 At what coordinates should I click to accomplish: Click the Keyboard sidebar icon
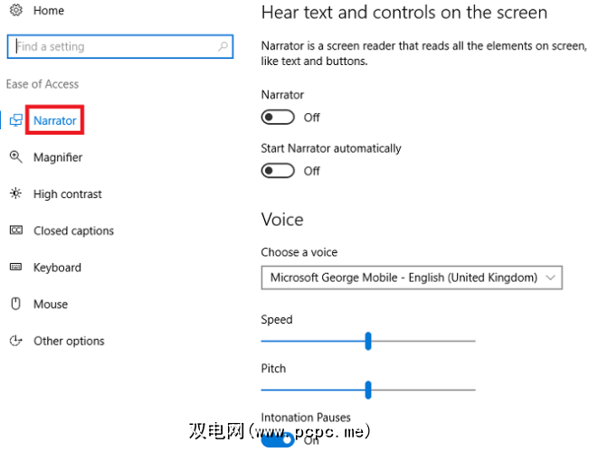click(15, 268)
